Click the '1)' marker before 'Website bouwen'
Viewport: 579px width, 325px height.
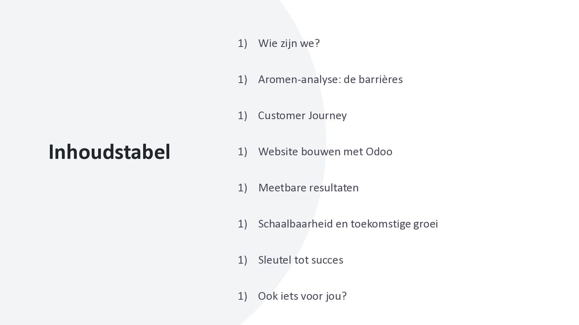pos(242,152)
